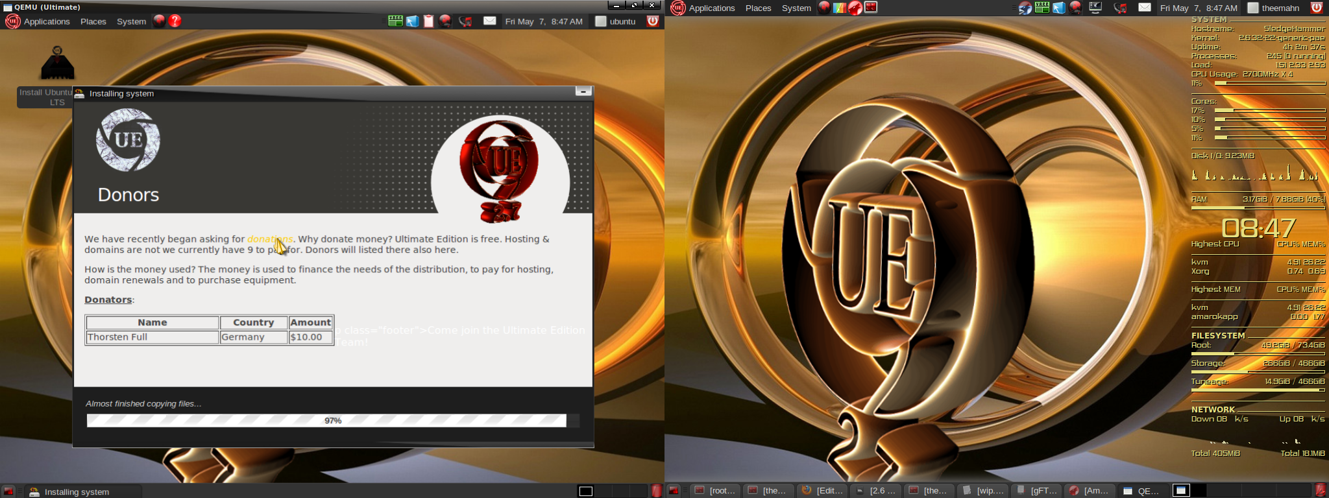Click trash icon in guest bottom panel
Image resolution: width=1329 pixels, height=498 pixels.
[x=657, y=491]
